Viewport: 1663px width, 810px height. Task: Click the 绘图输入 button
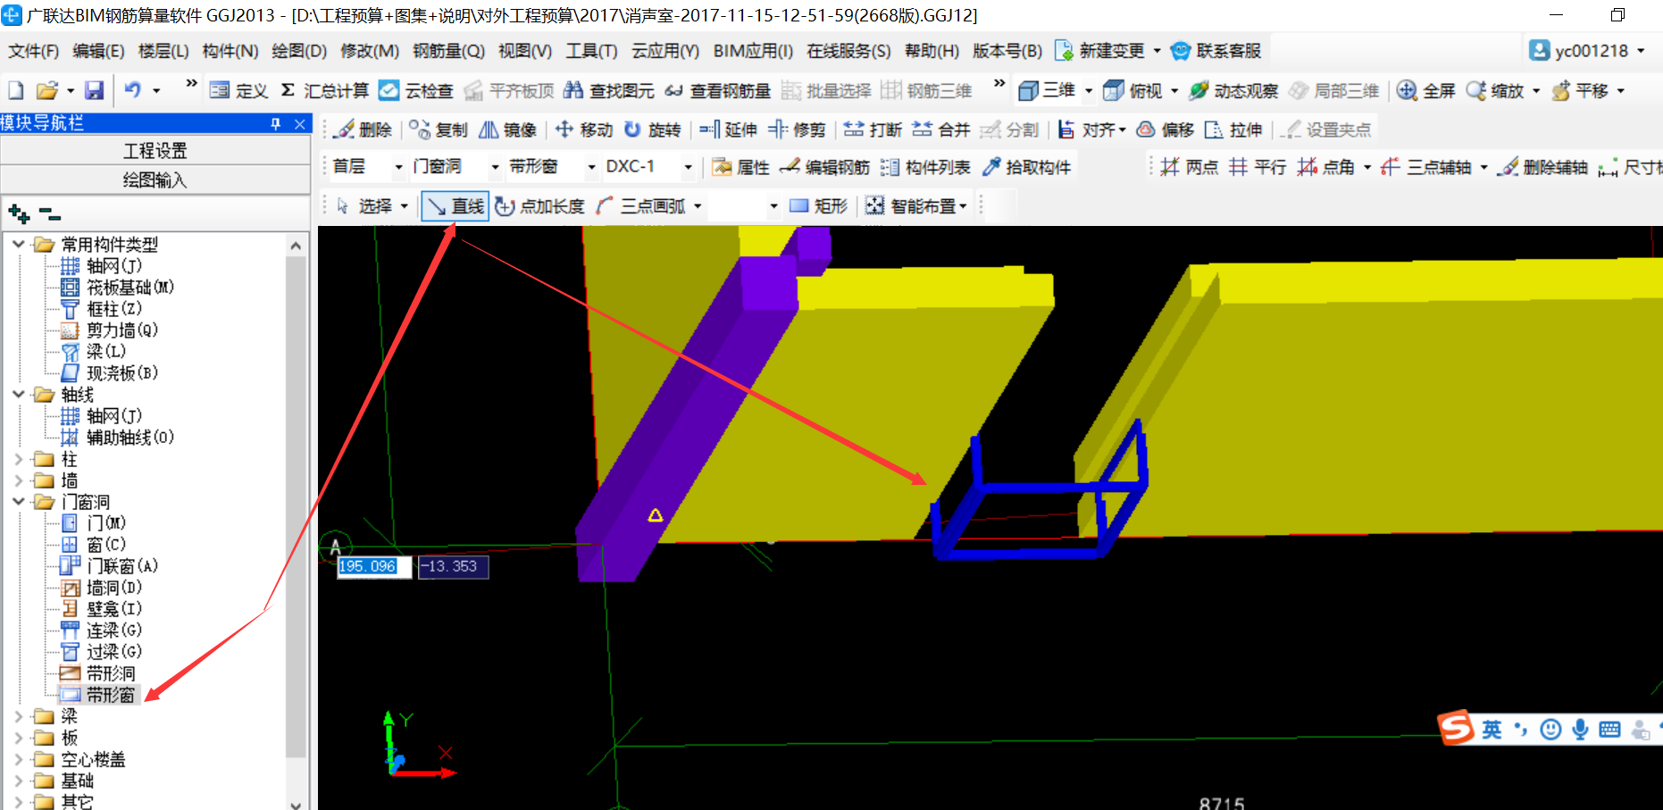point(155,180)
